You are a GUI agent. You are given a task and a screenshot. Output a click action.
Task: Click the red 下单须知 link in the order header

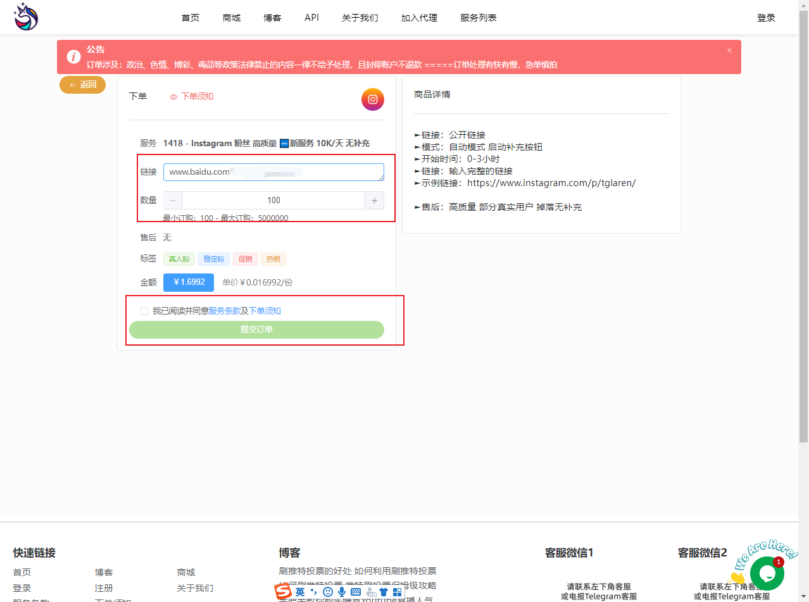[198, 96]
